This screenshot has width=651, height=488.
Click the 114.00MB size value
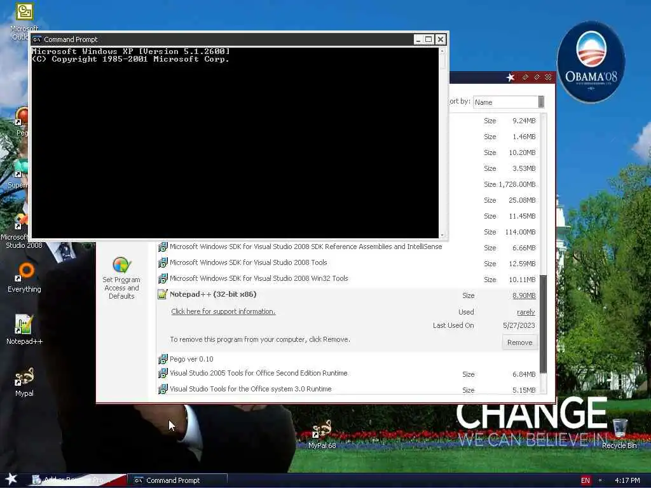pos(520,233)
